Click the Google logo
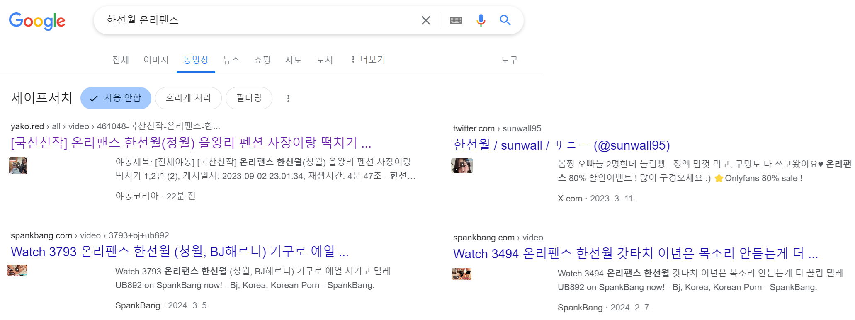Viewport: 855px width, 320px height. coord(37,21)
